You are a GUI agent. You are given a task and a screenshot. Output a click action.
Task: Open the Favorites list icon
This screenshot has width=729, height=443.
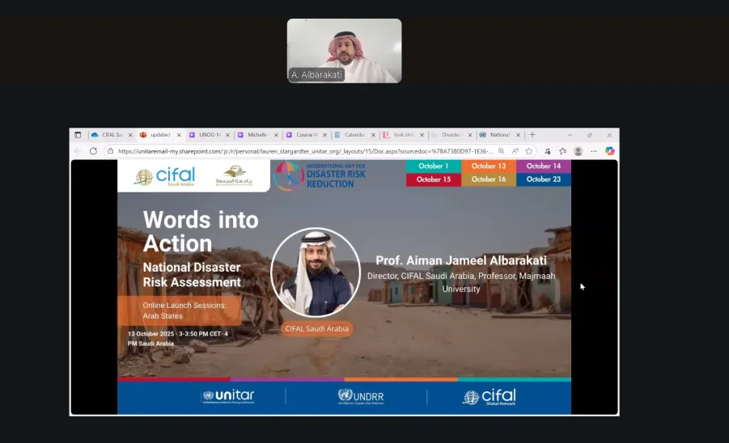562,151
